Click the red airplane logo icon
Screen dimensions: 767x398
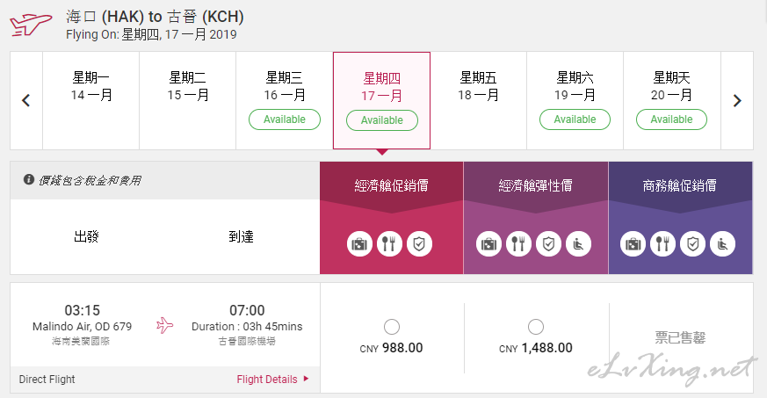(x=31, y=24)
